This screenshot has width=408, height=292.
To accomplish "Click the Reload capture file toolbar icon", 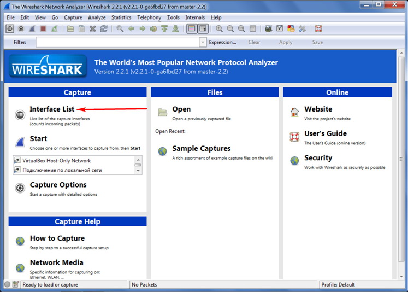I will coord(104,29).
